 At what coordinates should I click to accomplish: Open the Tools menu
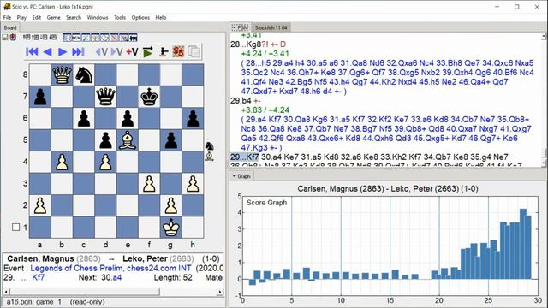click(x=120, y=17)
